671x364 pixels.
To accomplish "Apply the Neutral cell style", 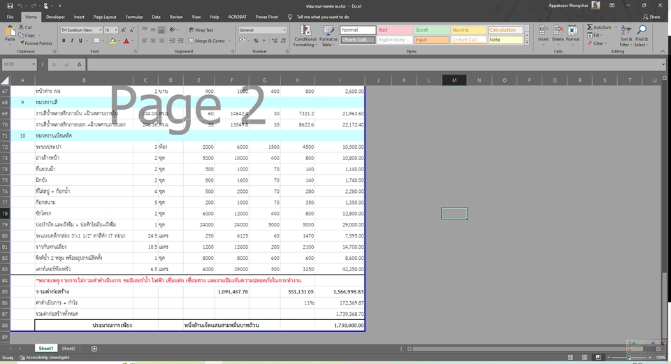I will point(468,30).
